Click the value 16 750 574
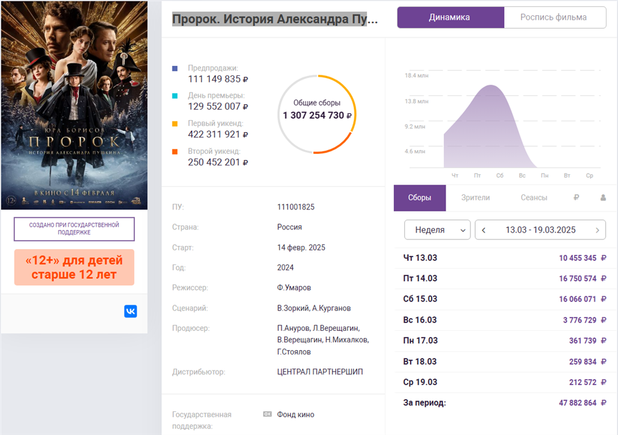The image size is (618, 435). click(577, 279)
